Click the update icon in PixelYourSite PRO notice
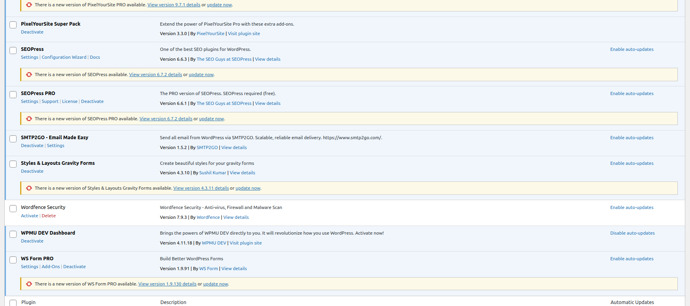 29,5
